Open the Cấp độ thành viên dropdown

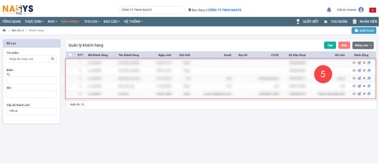point(32,111)
